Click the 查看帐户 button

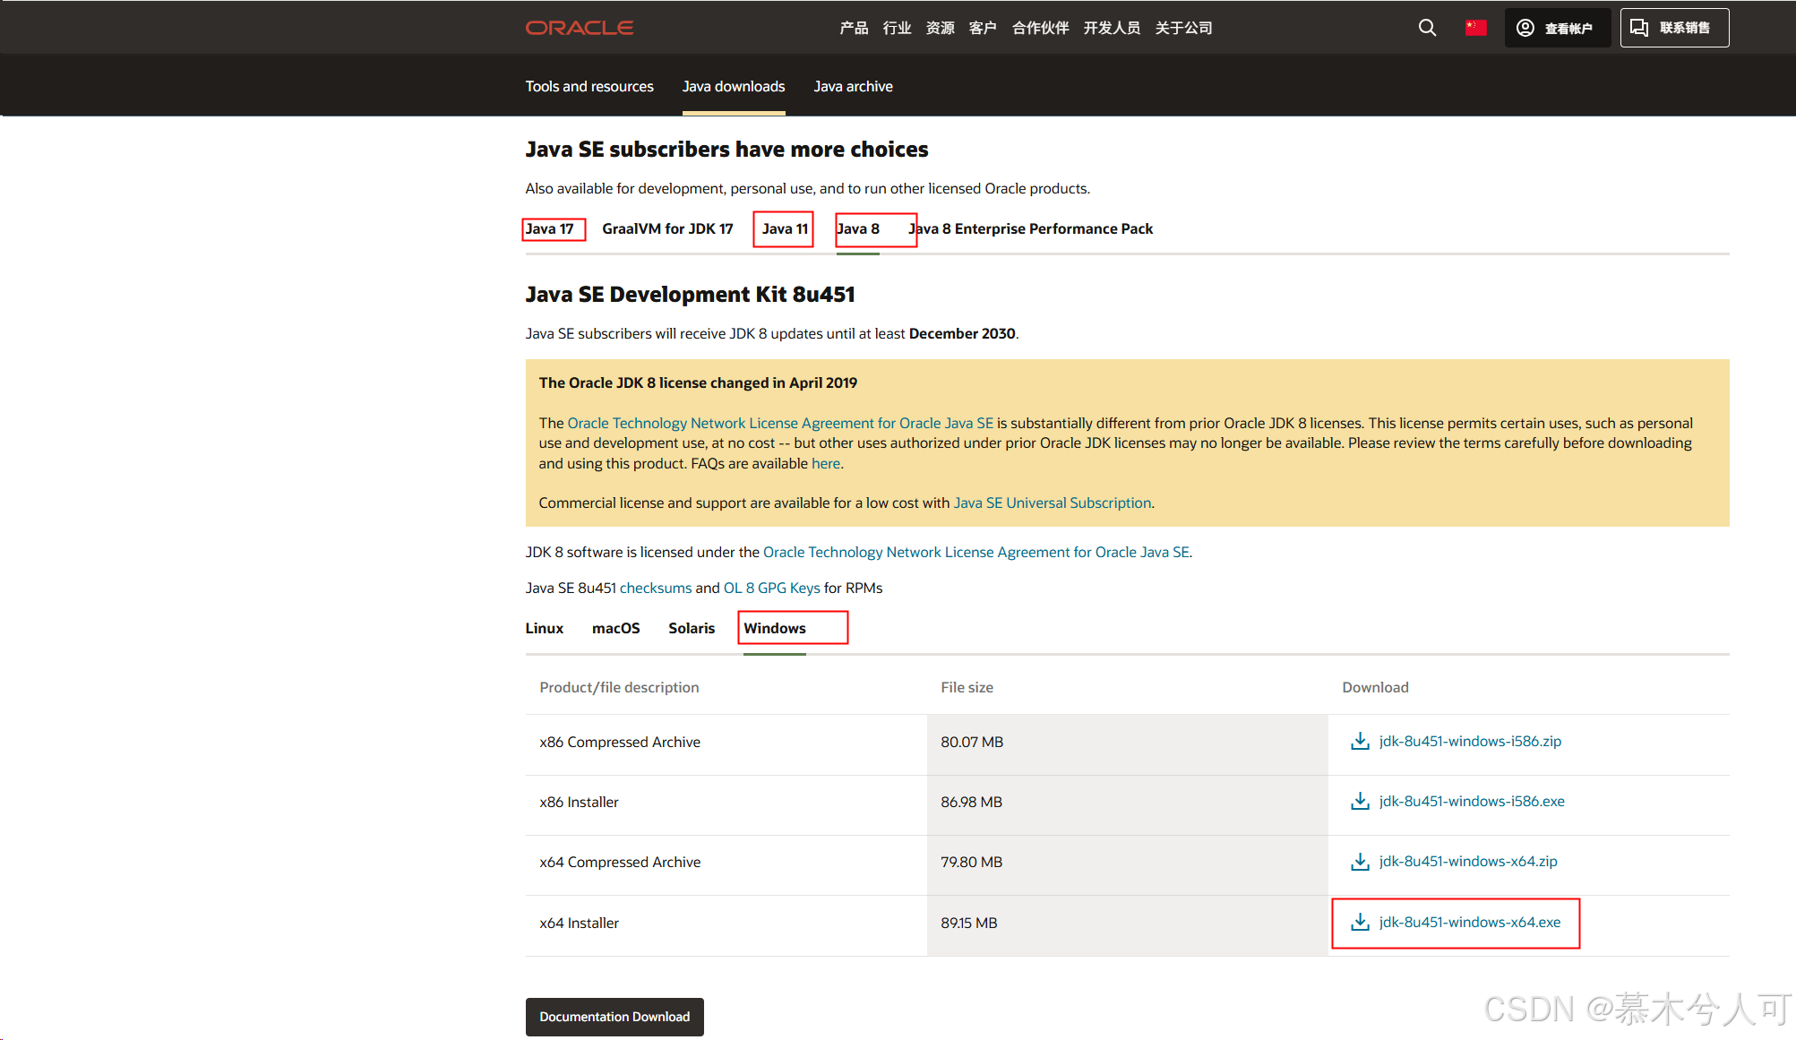pyautogui.click(x=1557, y=28)
